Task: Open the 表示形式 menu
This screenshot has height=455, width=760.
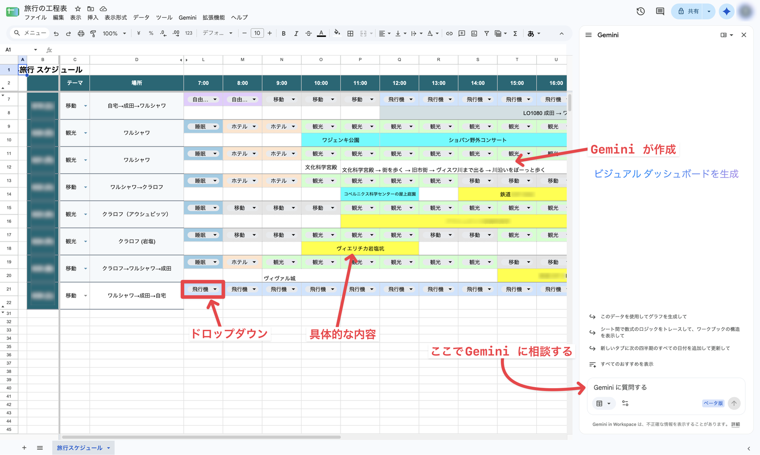Action: pos(116,18)
